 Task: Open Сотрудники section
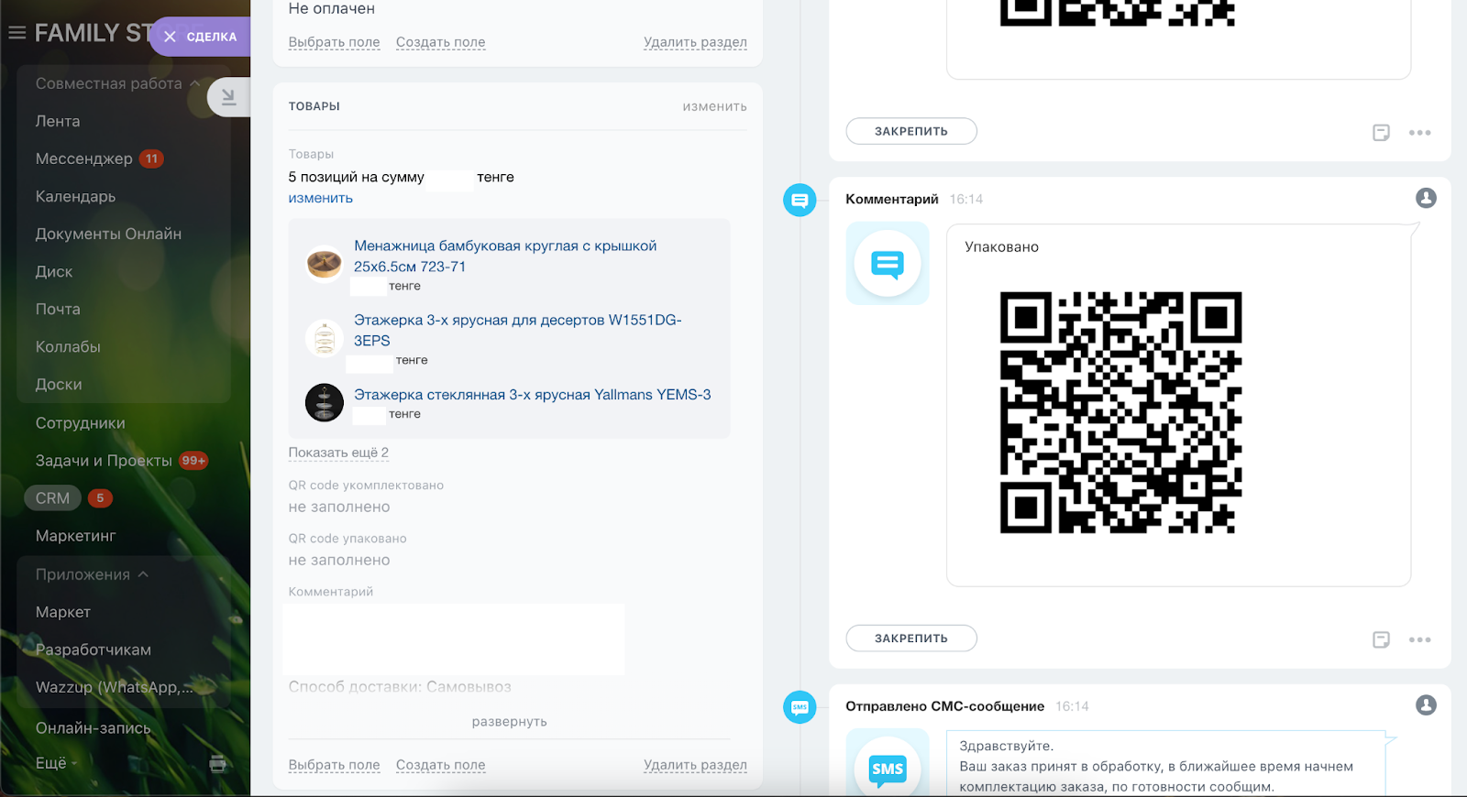80,422
